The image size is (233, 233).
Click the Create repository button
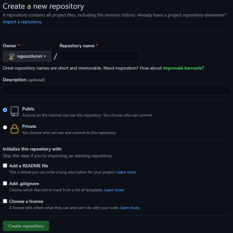(x=26, y=226)
